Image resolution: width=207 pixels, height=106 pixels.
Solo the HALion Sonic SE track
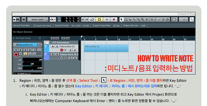coord(57,54)
